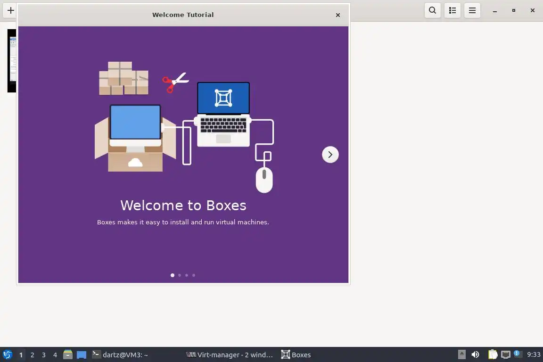Select the Boxes taskbar entry
Viewport: 543px width, 362px height.
coord(296,355)
